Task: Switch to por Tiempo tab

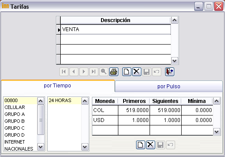Action: coord(58,86)
